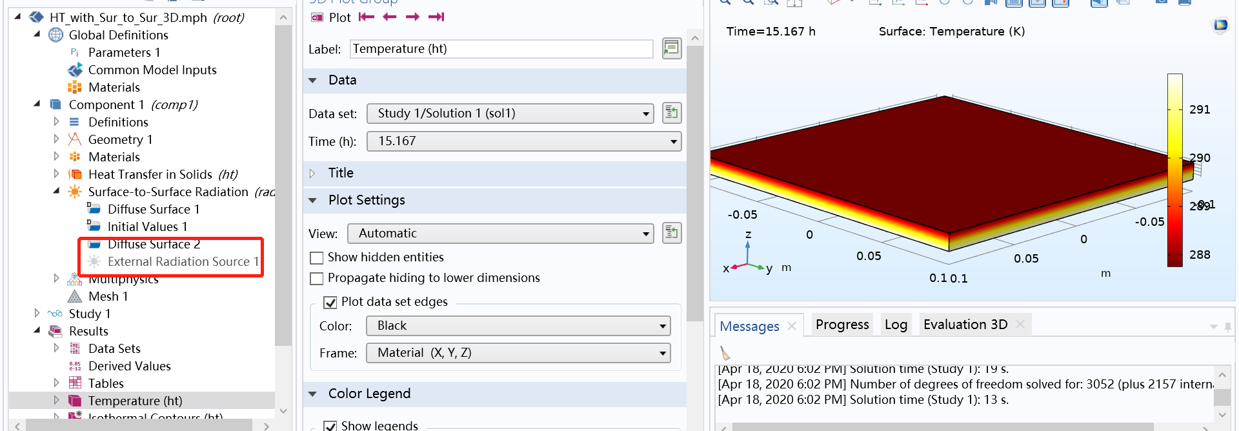
Task: Clear messages with the broom icon
Action: coord(725,353)
